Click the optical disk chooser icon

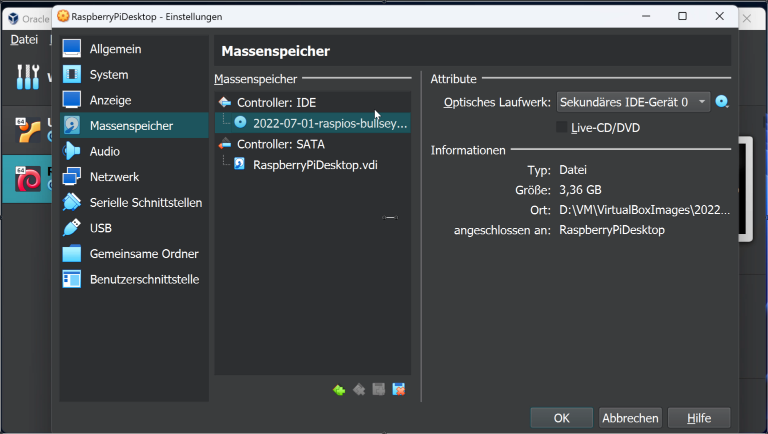click(722, 102)
